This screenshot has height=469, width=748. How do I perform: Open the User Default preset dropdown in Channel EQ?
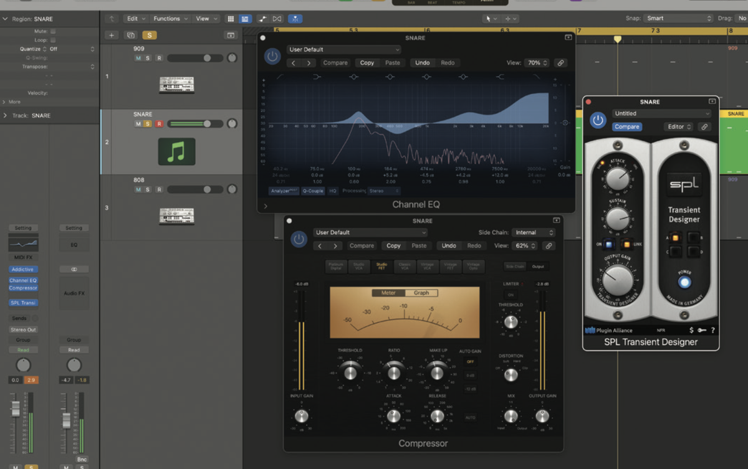tap(343, 49)
